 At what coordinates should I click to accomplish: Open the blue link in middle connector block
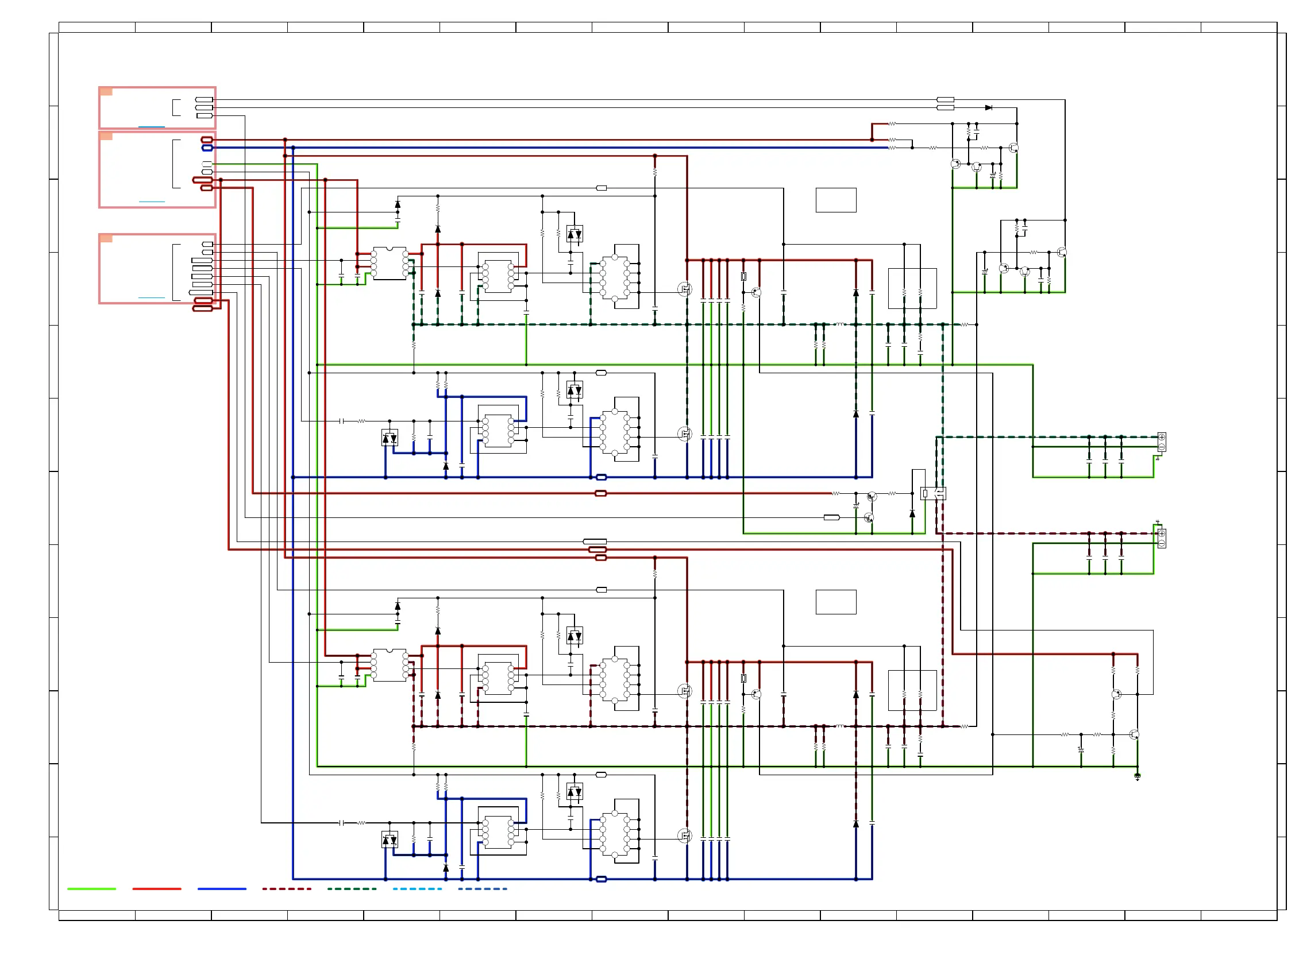[152, 202]
